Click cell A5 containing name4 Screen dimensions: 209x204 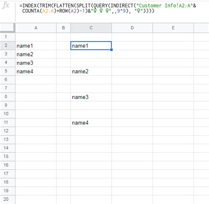coord(36,72)
